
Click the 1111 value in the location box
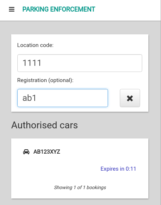[32, 63]
